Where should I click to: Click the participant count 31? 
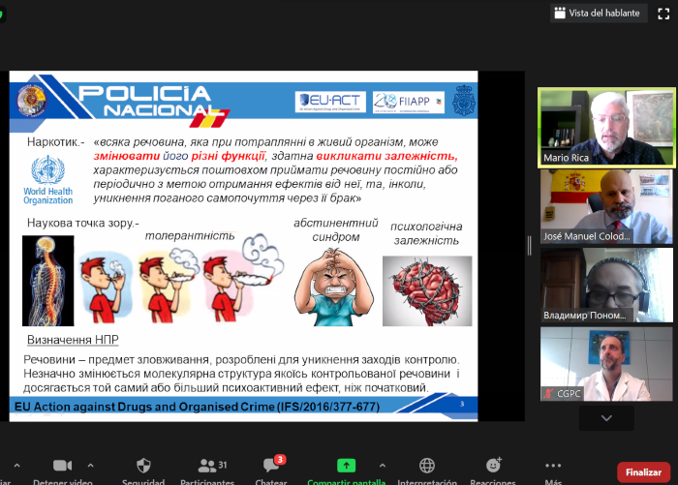(222, 465)
